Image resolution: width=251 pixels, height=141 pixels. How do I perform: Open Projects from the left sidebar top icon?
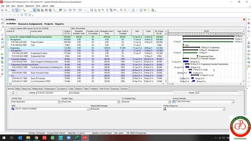(2, 19)
